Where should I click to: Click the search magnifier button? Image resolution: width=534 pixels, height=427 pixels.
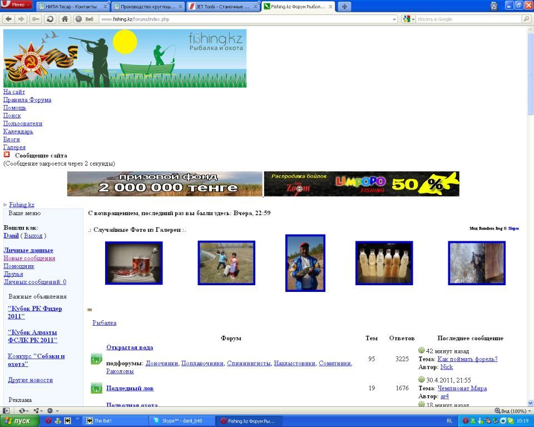[x=527, y=19]
